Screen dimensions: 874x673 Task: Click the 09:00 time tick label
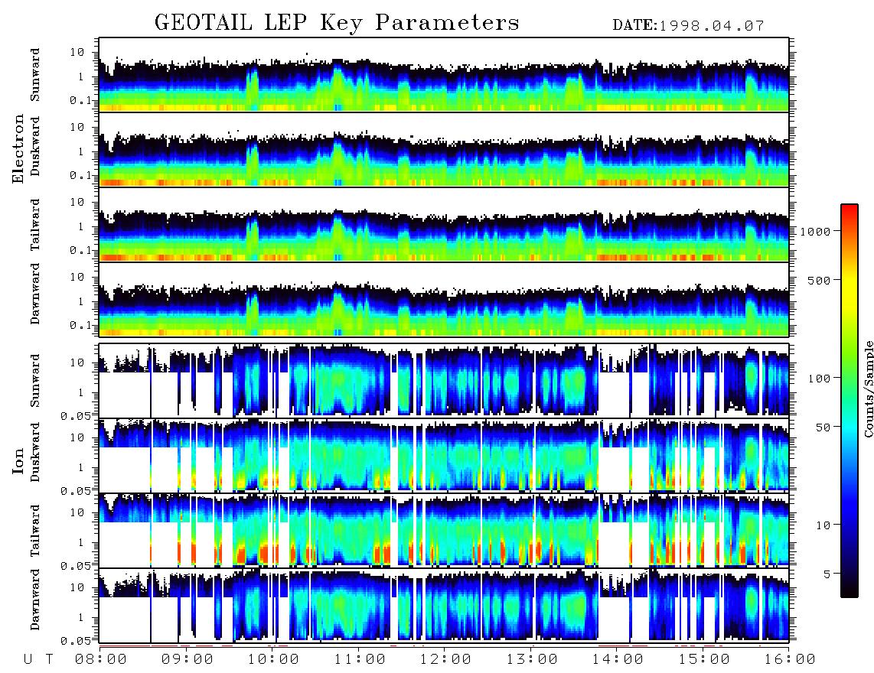(188, 659)
